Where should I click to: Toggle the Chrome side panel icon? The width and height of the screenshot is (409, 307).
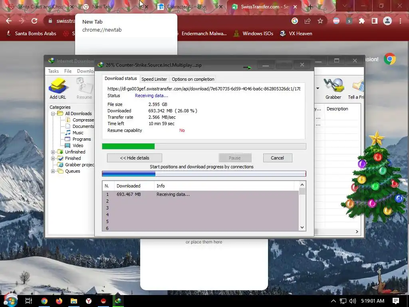tap(375, 21)
